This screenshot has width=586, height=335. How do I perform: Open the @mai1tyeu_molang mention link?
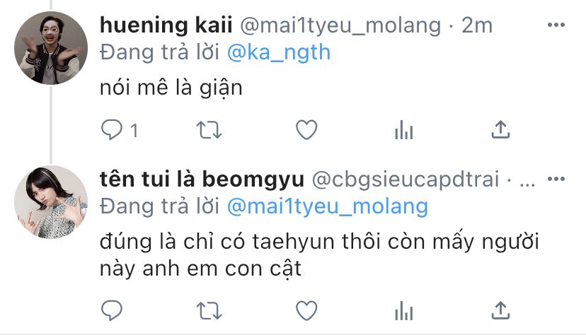click(x=328, y=207)
